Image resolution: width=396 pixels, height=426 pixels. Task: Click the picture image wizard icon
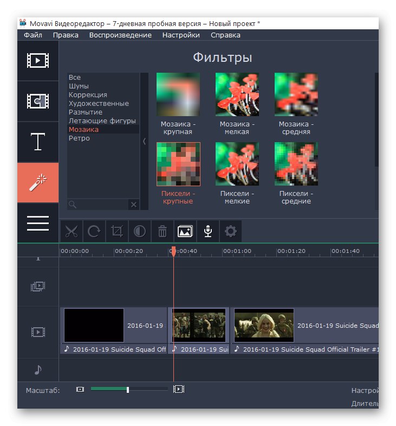pyautogui.click(x=185, y=232)
